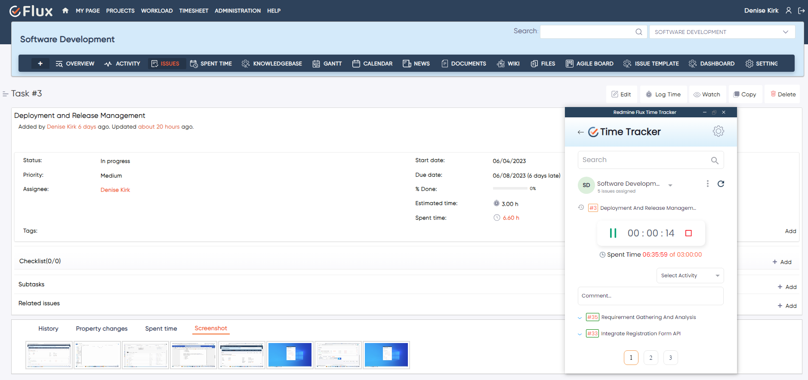Click the user profile icon
This screenshot has width=808, height=380.
[x=788, y=11]
